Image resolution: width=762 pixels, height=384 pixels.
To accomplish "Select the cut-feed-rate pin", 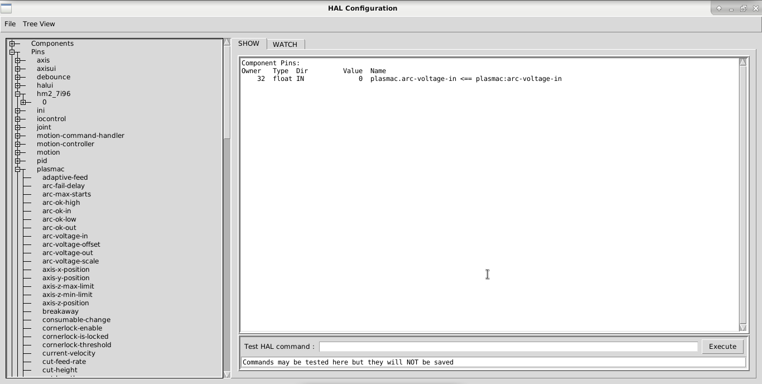I will coord(64,362).
